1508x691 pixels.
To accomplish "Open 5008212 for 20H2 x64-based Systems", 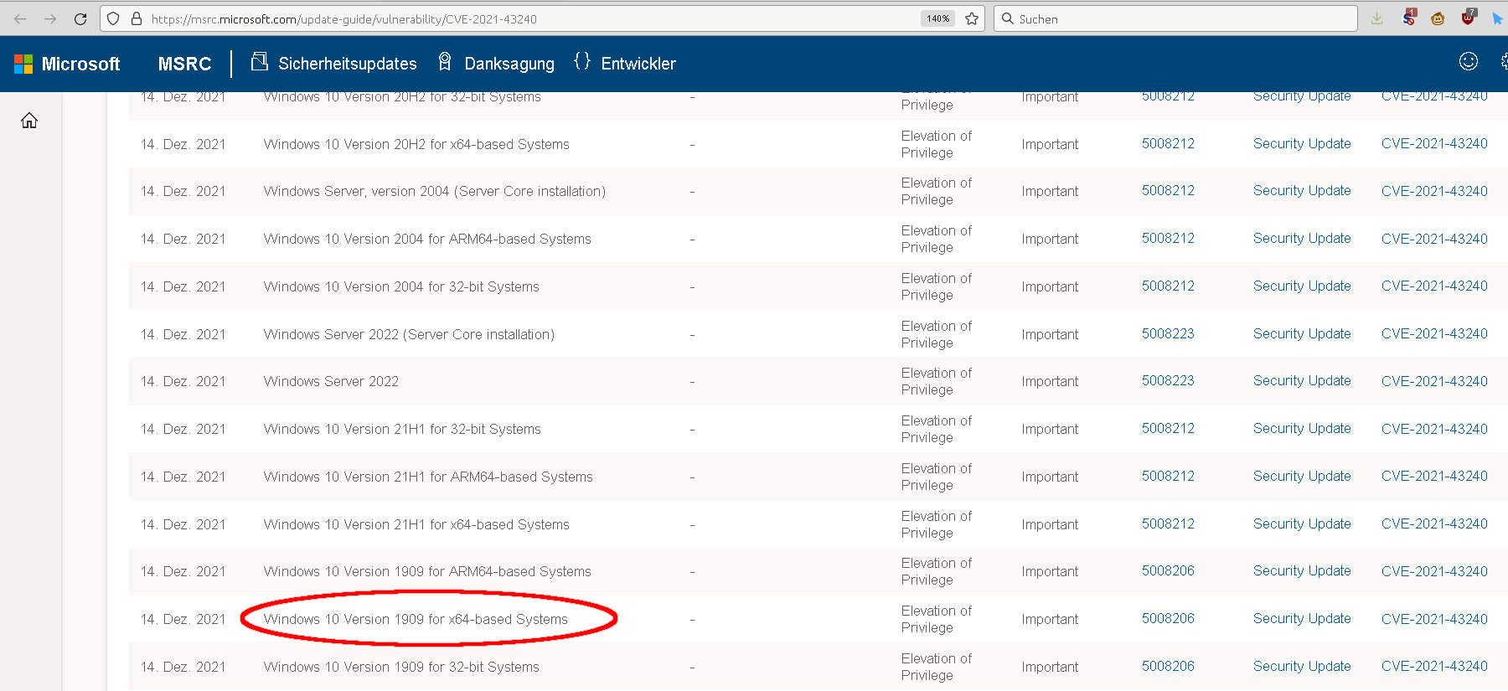I will [1168, 143].
